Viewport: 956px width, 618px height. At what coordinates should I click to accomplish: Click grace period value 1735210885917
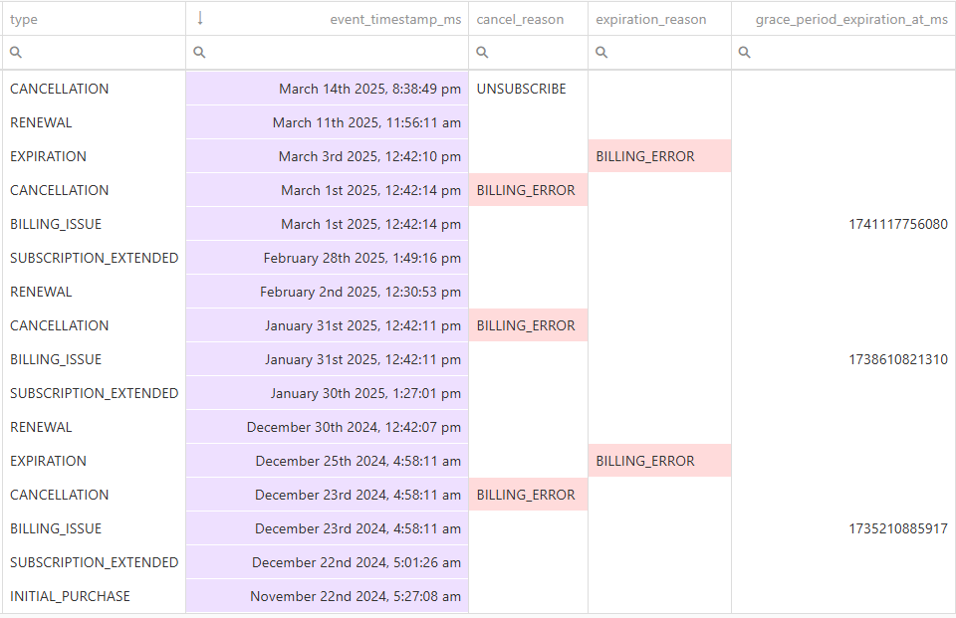click(x=898, y=528)
